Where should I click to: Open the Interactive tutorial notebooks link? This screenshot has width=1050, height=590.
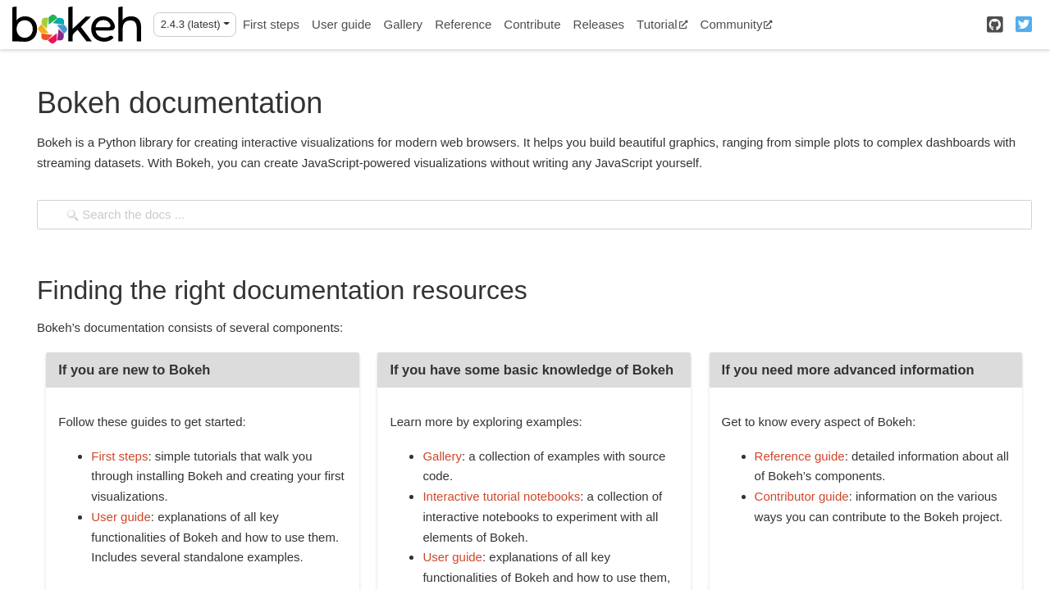click(501, 497)
